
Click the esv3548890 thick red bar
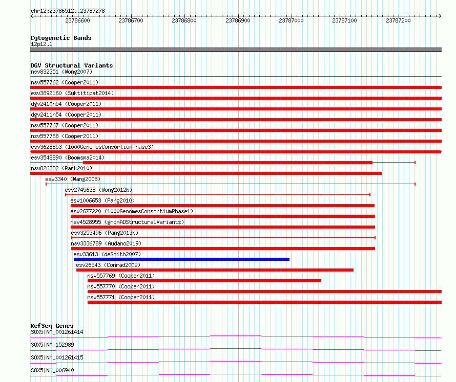227,163
